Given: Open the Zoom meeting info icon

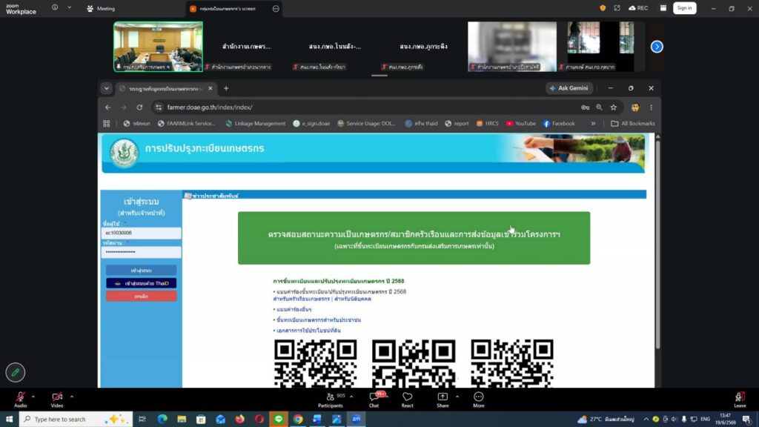Looking at the screenshot, I should point(55,7).
